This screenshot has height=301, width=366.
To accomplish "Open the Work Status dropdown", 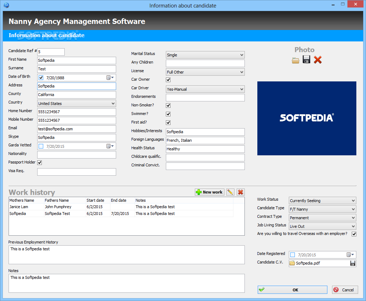I will click(322, 201).
